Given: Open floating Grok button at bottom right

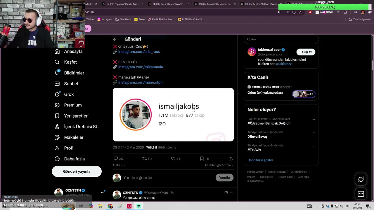Looking at the screenshot, I should tap(361, 179).
